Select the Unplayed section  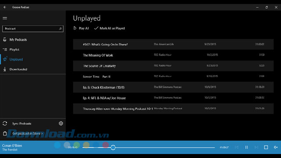33,59
